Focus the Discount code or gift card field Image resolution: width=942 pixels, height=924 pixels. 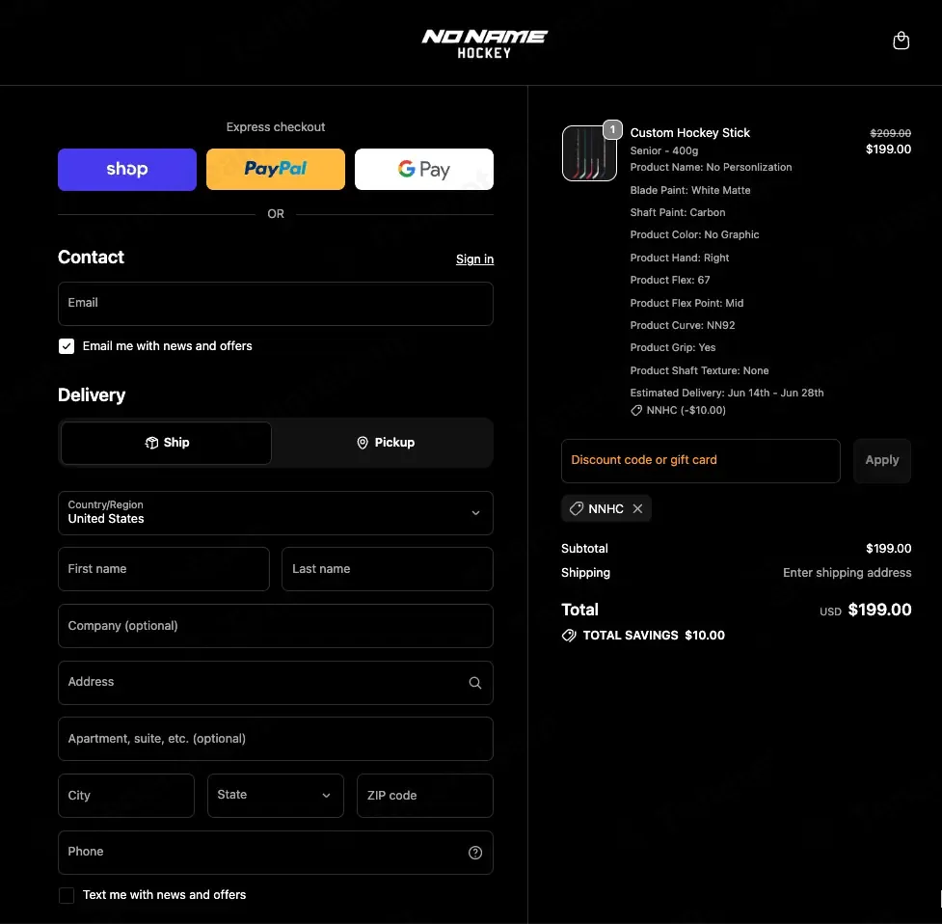pyautogui.click(x=700, y=460)
